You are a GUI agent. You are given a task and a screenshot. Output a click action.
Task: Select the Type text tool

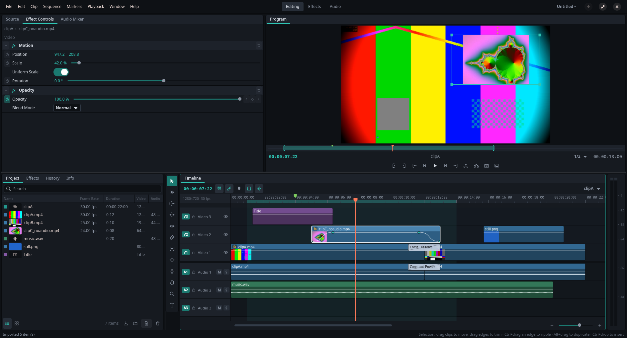click(x=172, y=305)
